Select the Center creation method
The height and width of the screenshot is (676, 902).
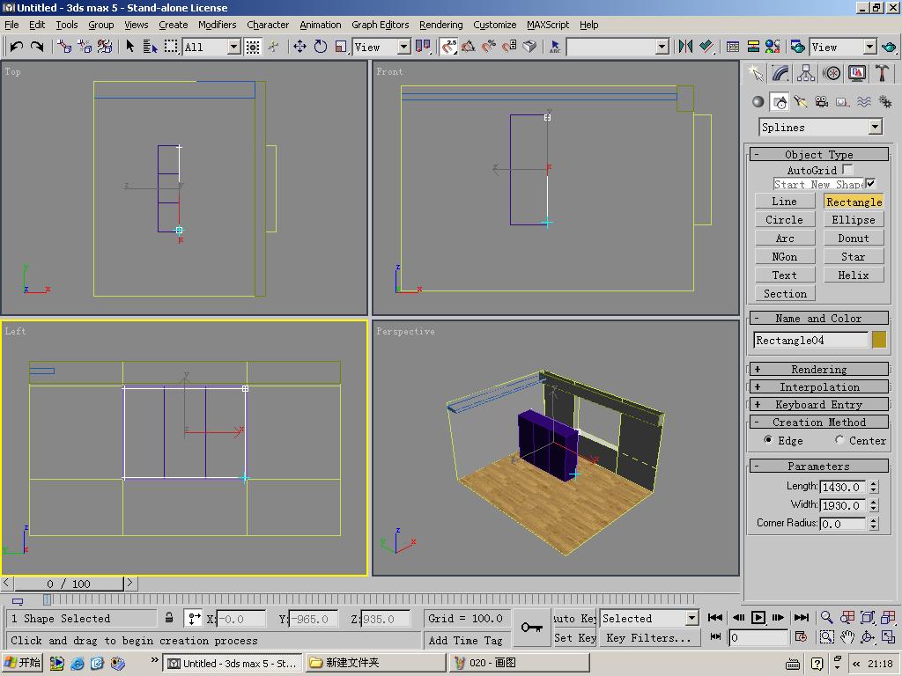click(839, 440)
